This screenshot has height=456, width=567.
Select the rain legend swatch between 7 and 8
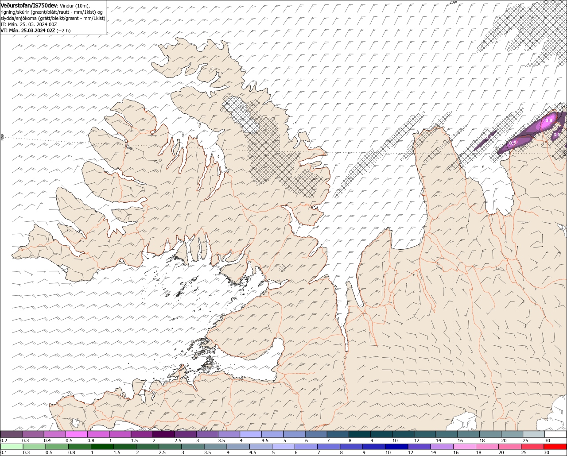(329, 447)
